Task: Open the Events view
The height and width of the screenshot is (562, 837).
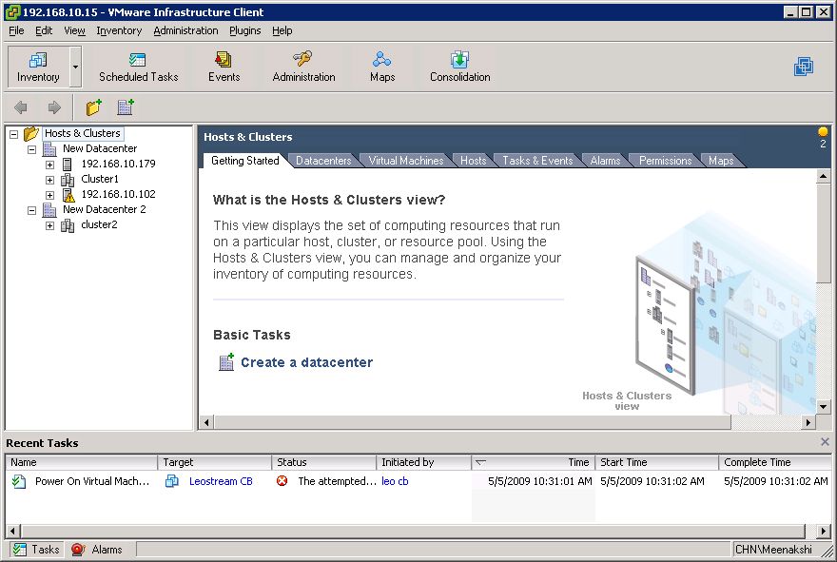Action: point(224,67)
